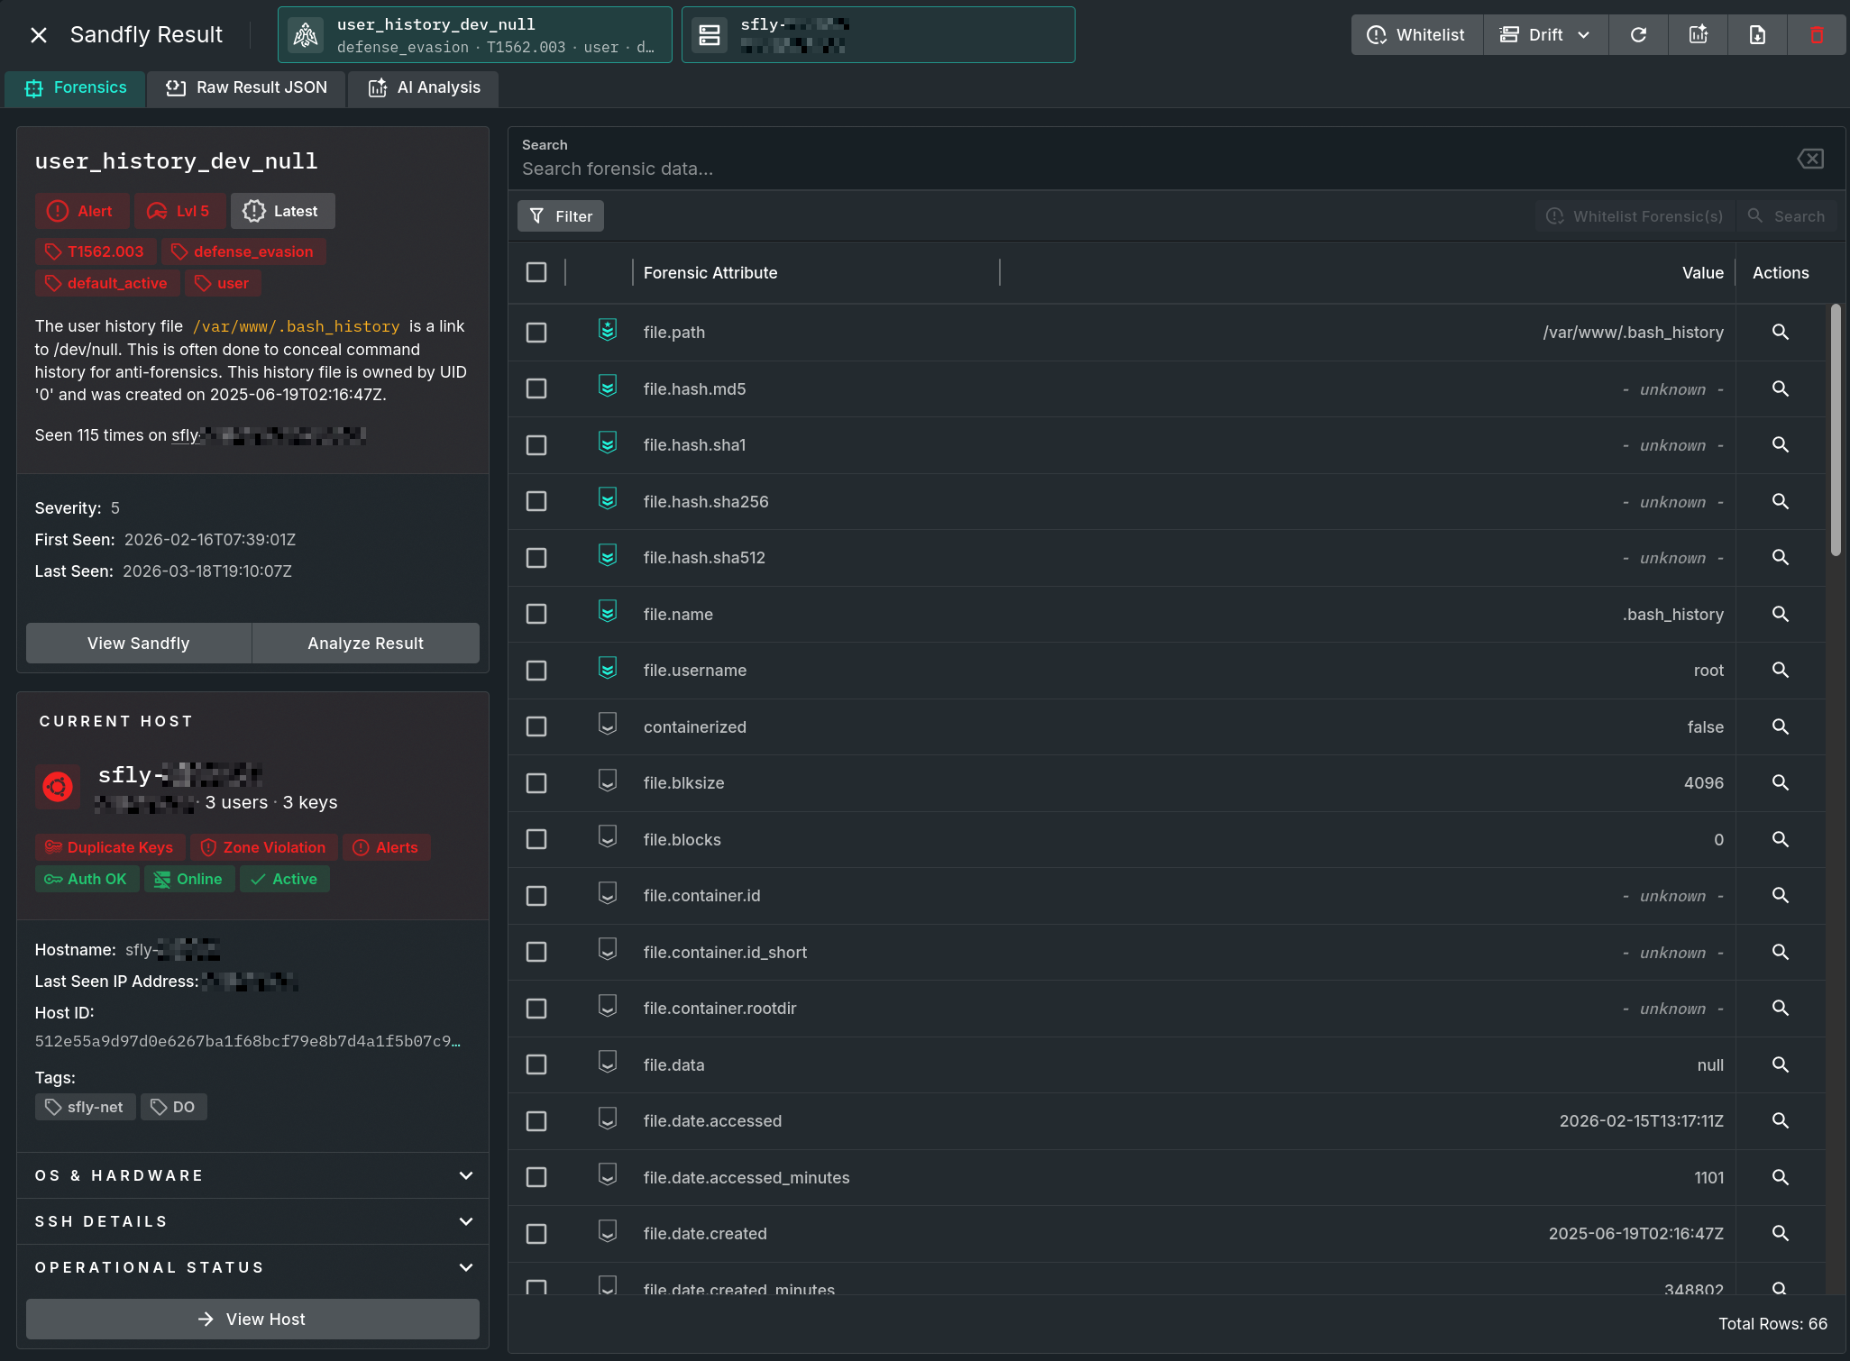
Task: Open the Drift dropdown menu
Action: (1545, 35)
